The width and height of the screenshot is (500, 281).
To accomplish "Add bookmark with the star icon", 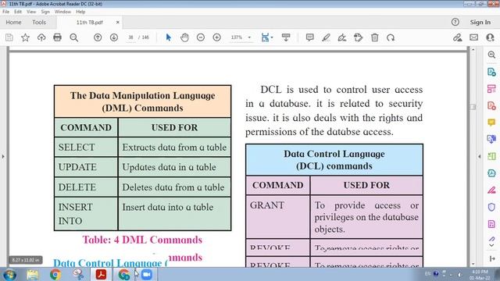I will (25, 37).
